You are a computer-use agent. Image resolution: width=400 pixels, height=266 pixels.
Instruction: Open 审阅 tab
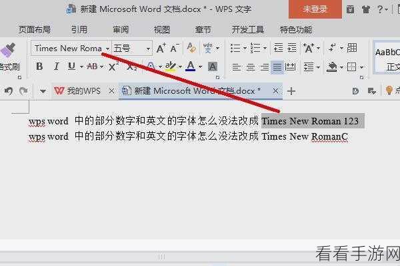(121, 30)
